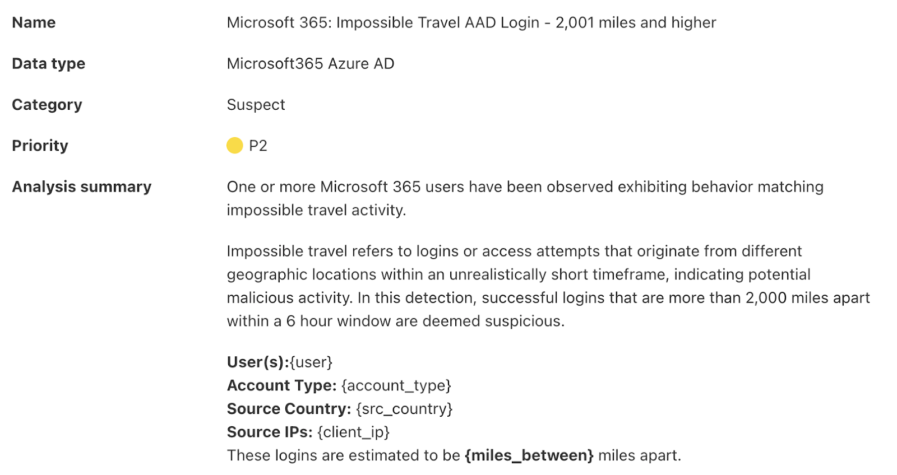Click the {client_ip} placeholder
Viewport: 897px width, 475px height.
pos(353,432)
